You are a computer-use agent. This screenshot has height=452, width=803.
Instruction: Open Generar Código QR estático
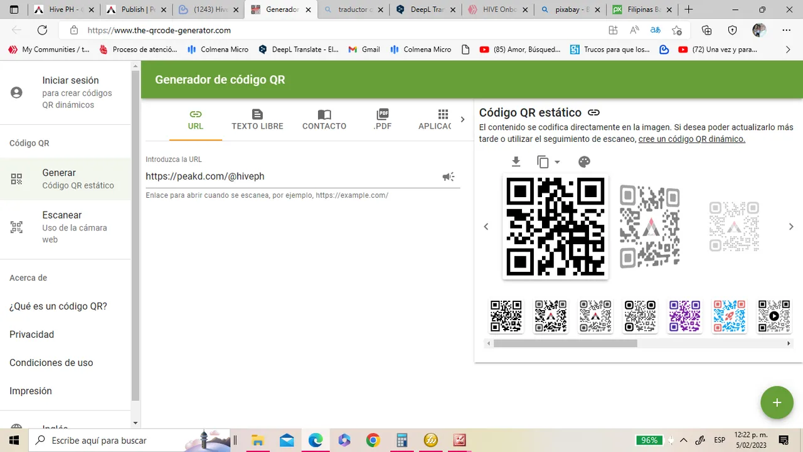(65, 178)
